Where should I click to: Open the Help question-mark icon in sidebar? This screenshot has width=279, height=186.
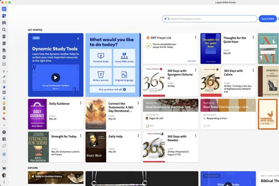4,132
